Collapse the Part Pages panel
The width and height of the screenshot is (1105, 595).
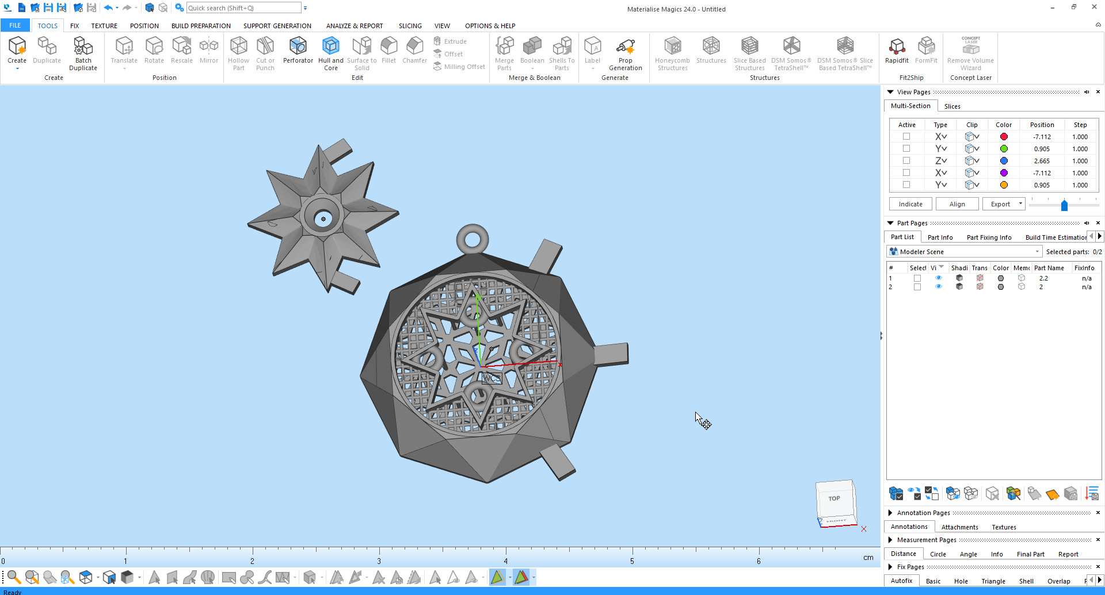(x=890, y=223)
